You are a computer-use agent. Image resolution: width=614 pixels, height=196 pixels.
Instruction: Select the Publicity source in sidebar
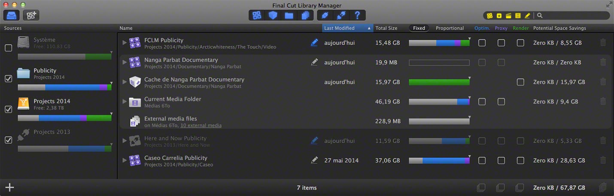click(x=59, y=79)
